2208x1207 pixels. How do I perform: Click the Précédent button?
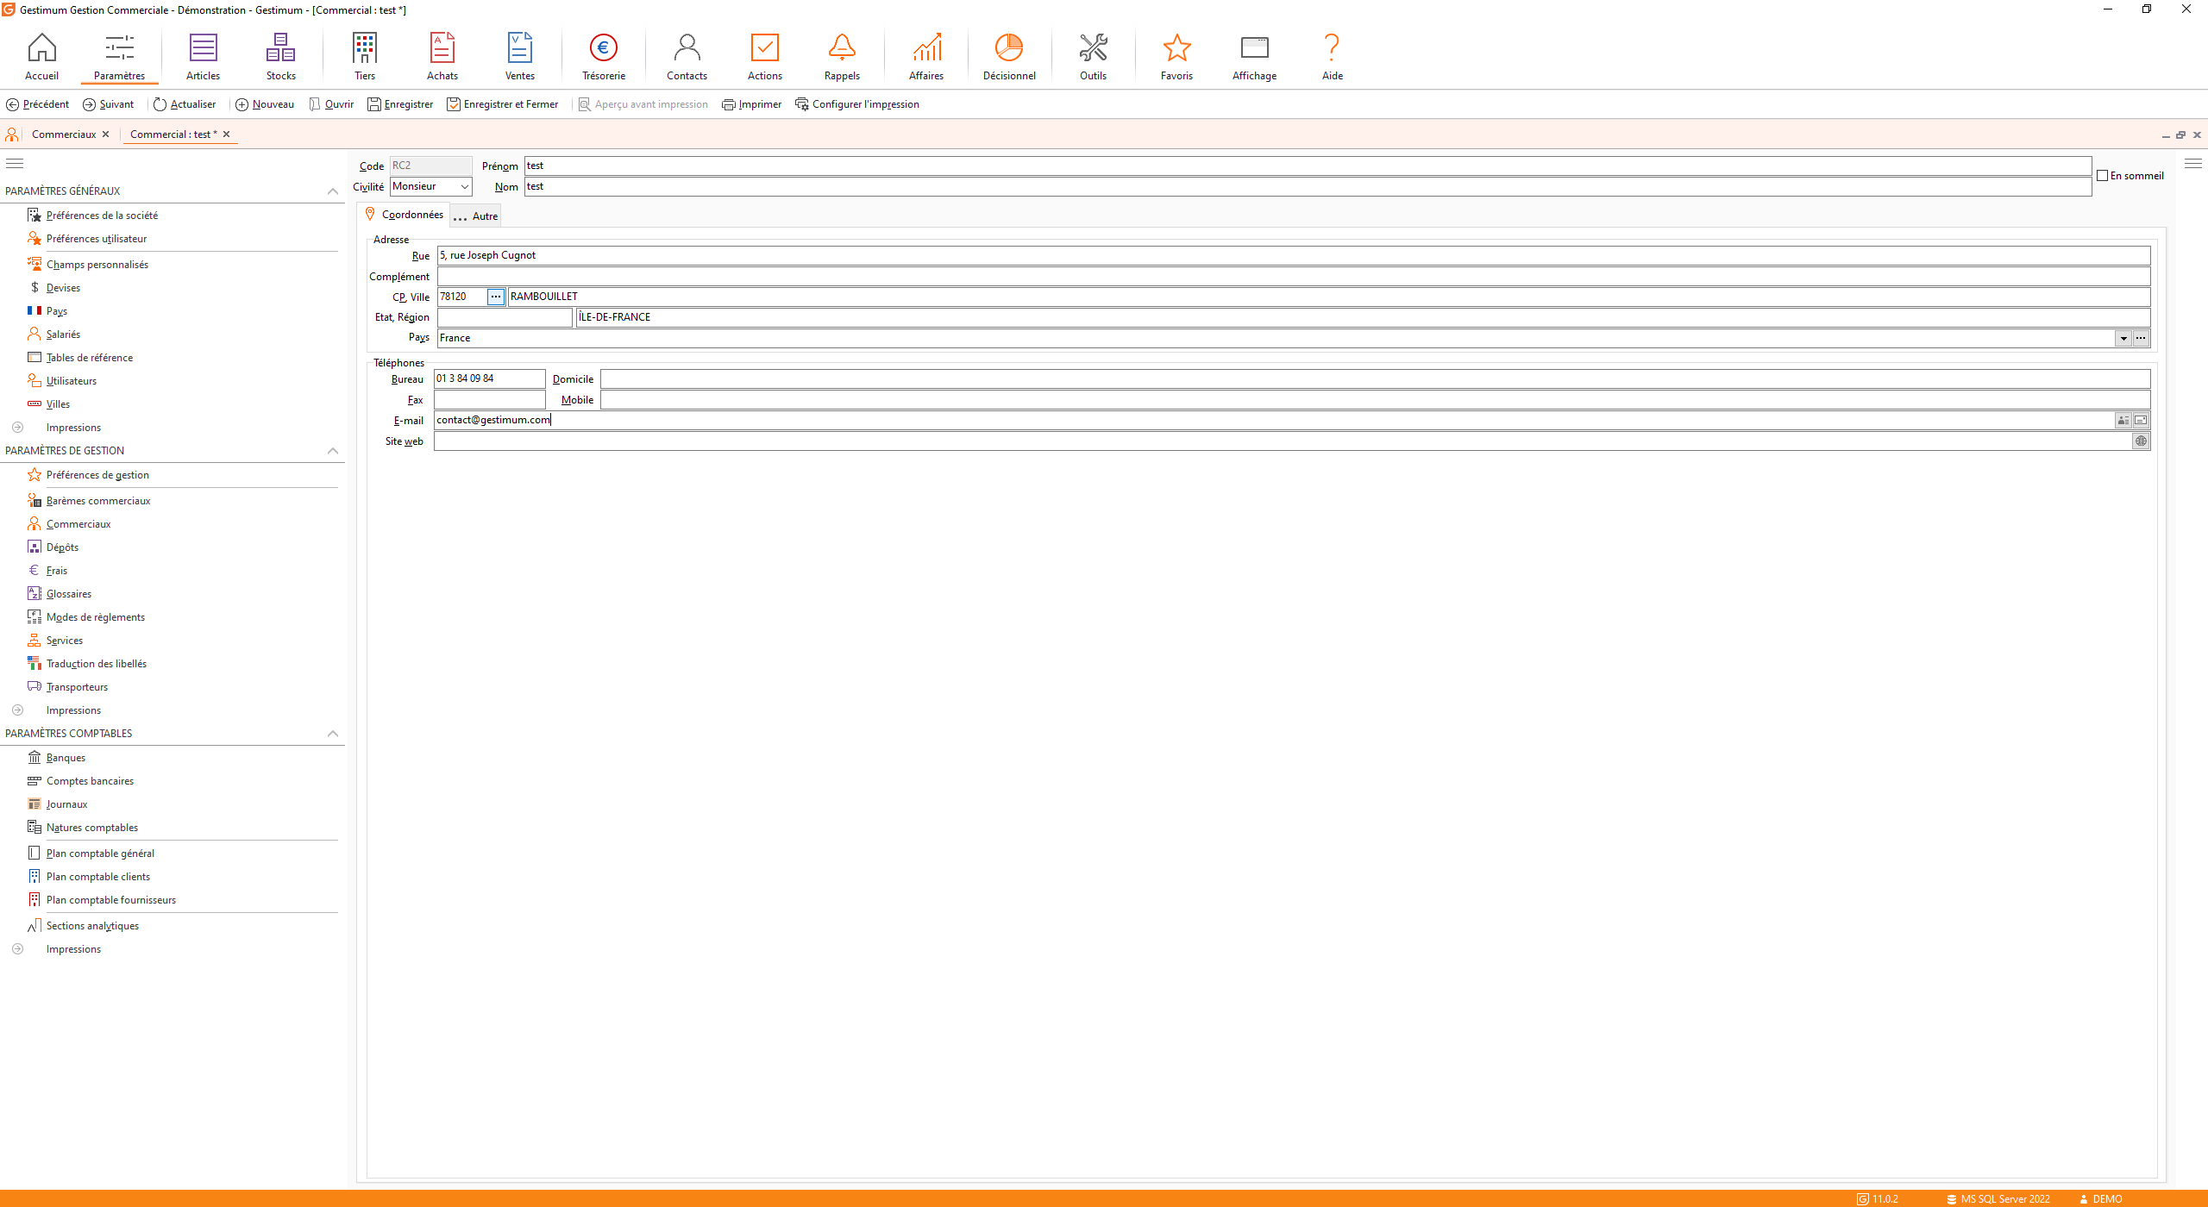pos(38,104)
